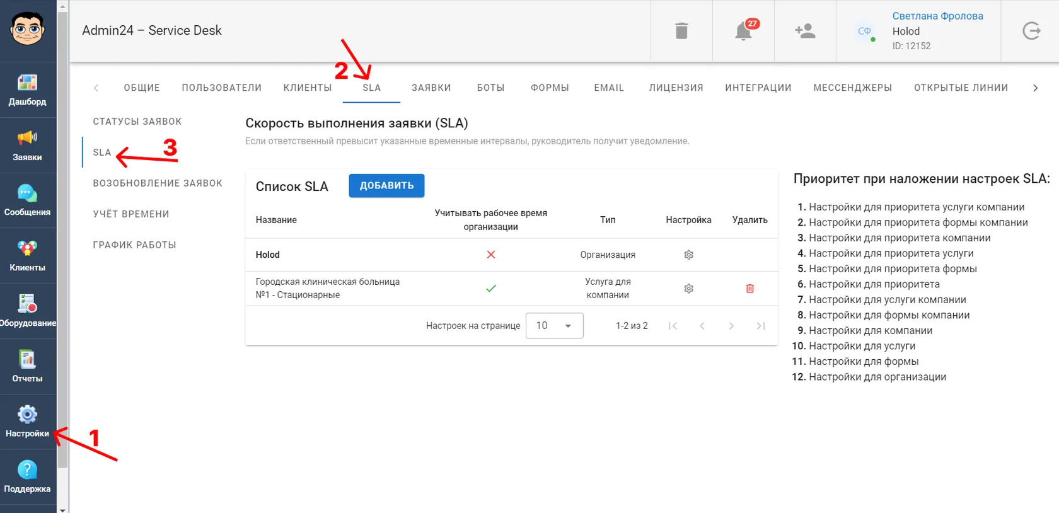Open ВОЗОБНОВЛЕНИЕ ЗАЯВОК submenu item

click(158, 183)
